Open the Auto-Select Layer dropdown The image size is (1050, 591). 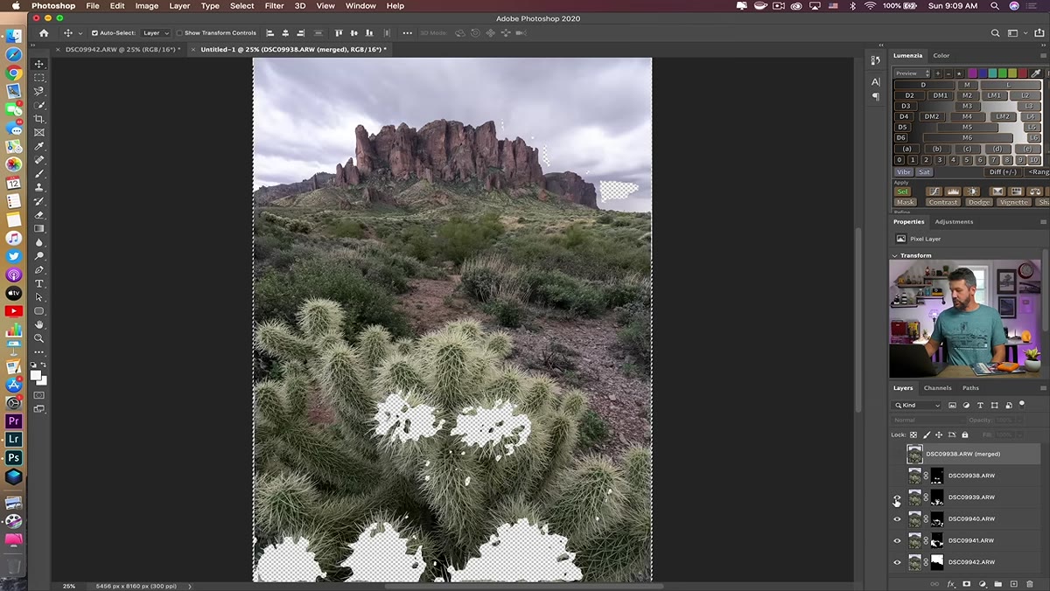click(x=155, y=33)
